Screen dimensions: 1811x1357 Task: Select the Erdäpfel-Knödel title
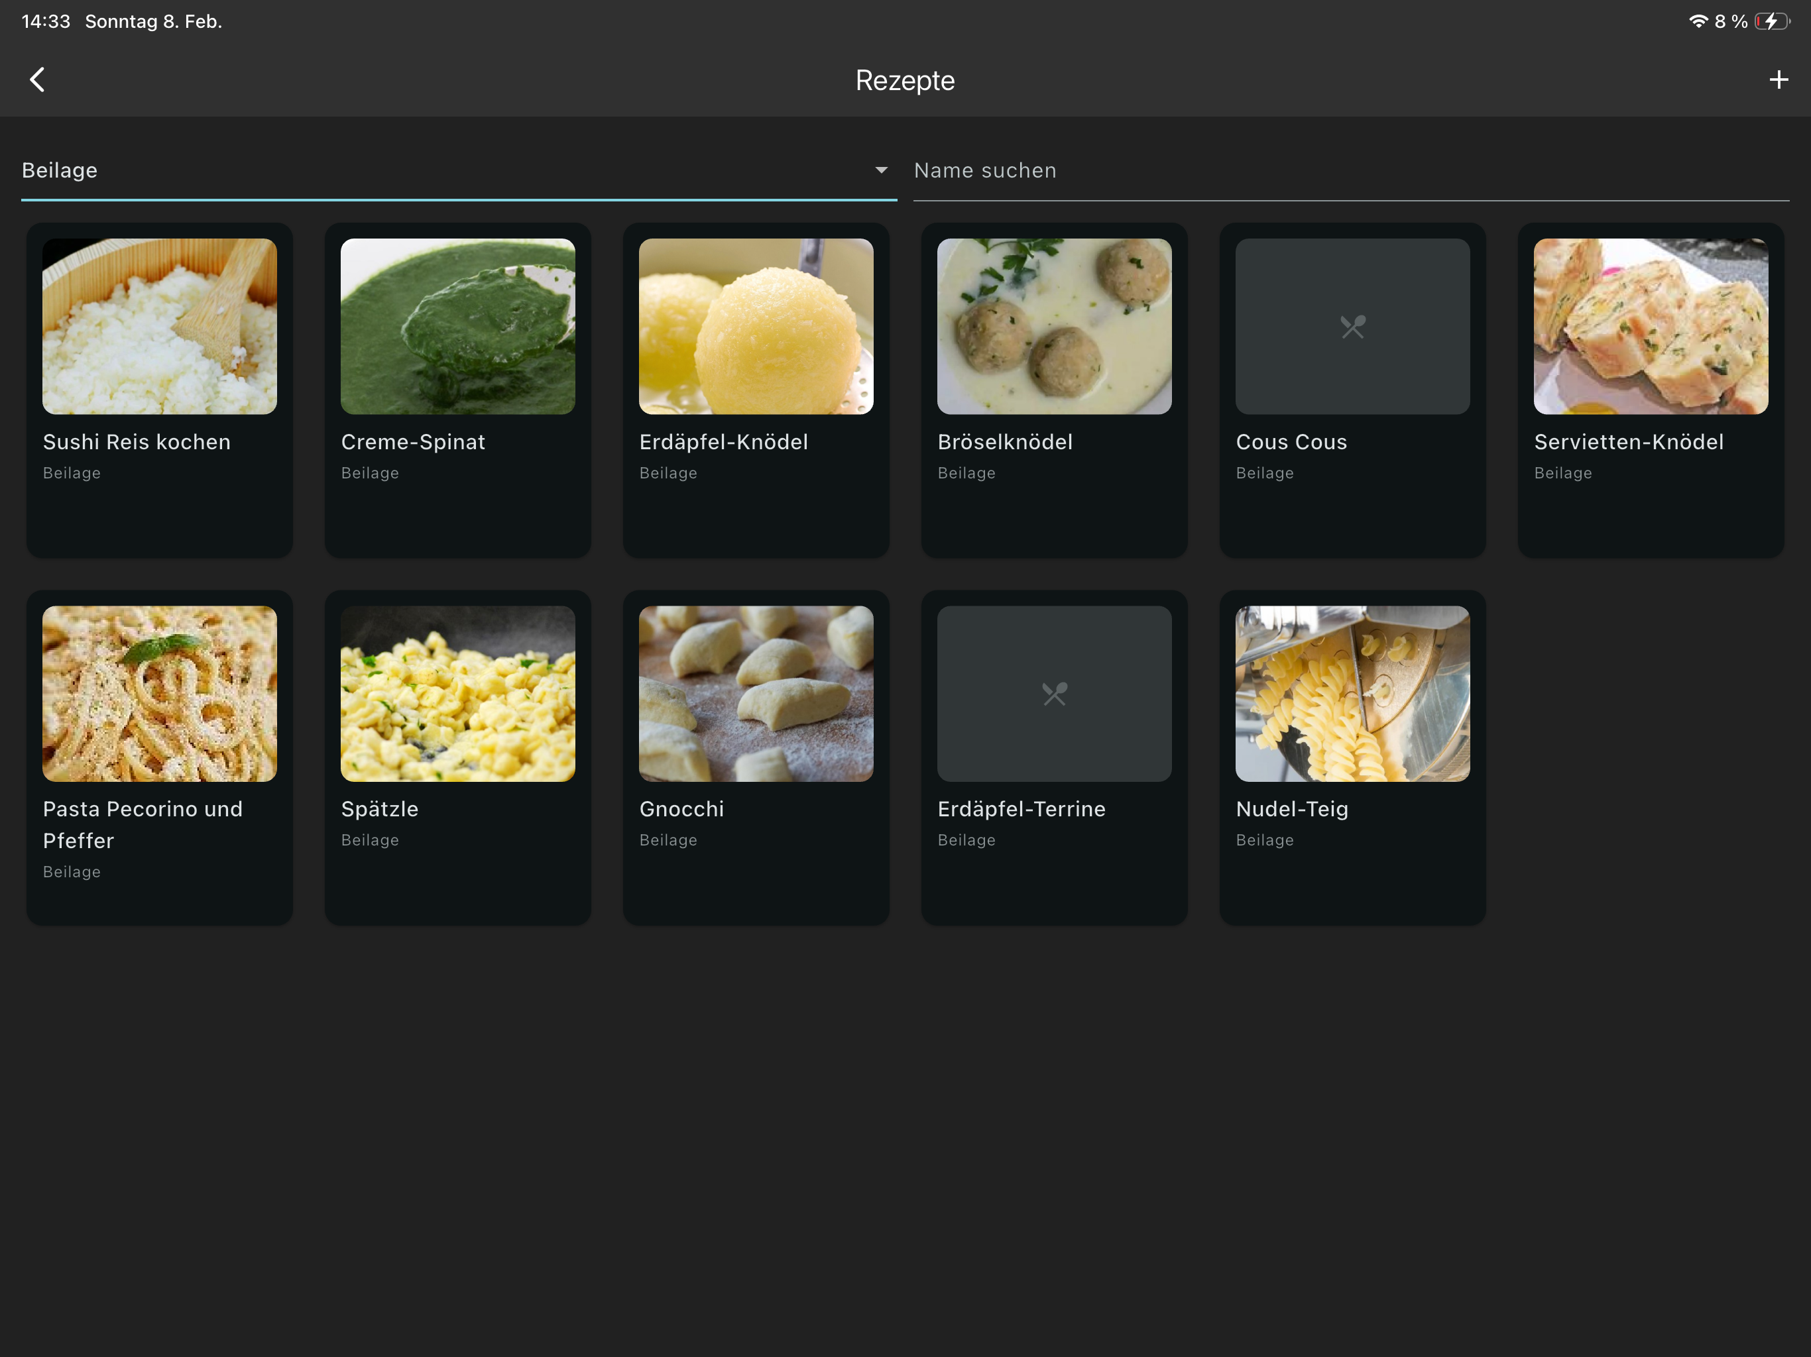tap(724, 442)
